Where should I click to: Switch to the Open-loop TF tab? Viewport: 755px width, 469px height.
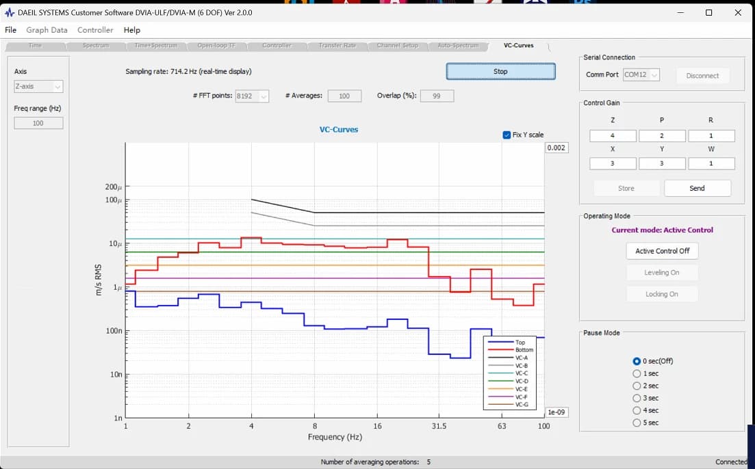[217, 46]
